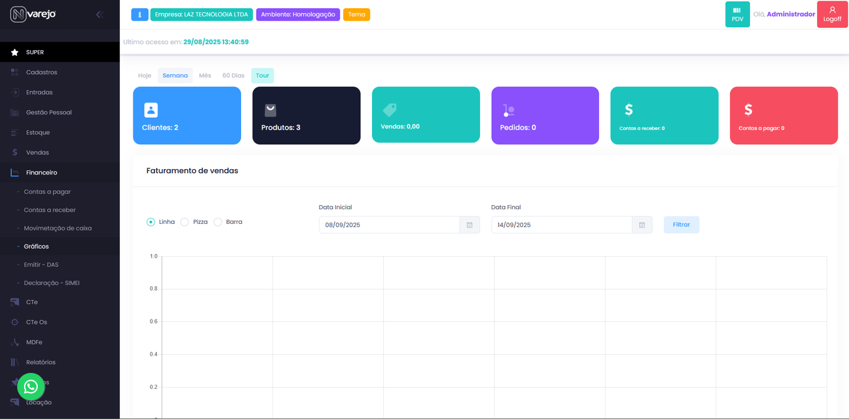Click the blue info button in top bar
Image resolution: width=849 pixels, height=419 pixels.
[x=140, y=15]
